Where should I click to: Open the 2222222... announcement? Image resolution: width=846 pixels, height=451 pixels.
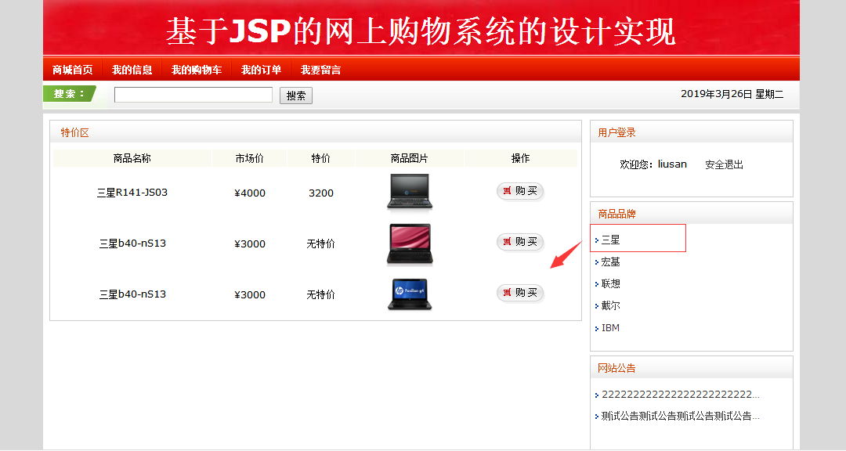pyautogui.click(x=681, y=395)
